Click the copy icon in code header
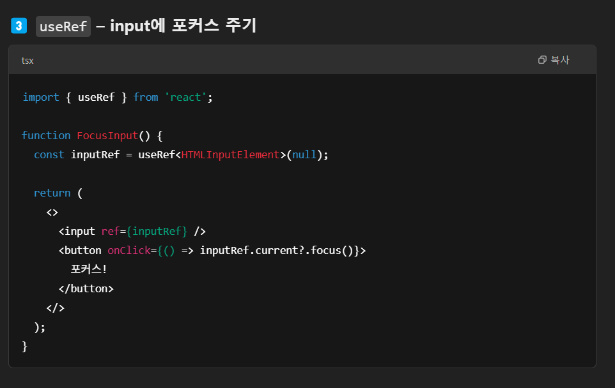 click(542, 60)
